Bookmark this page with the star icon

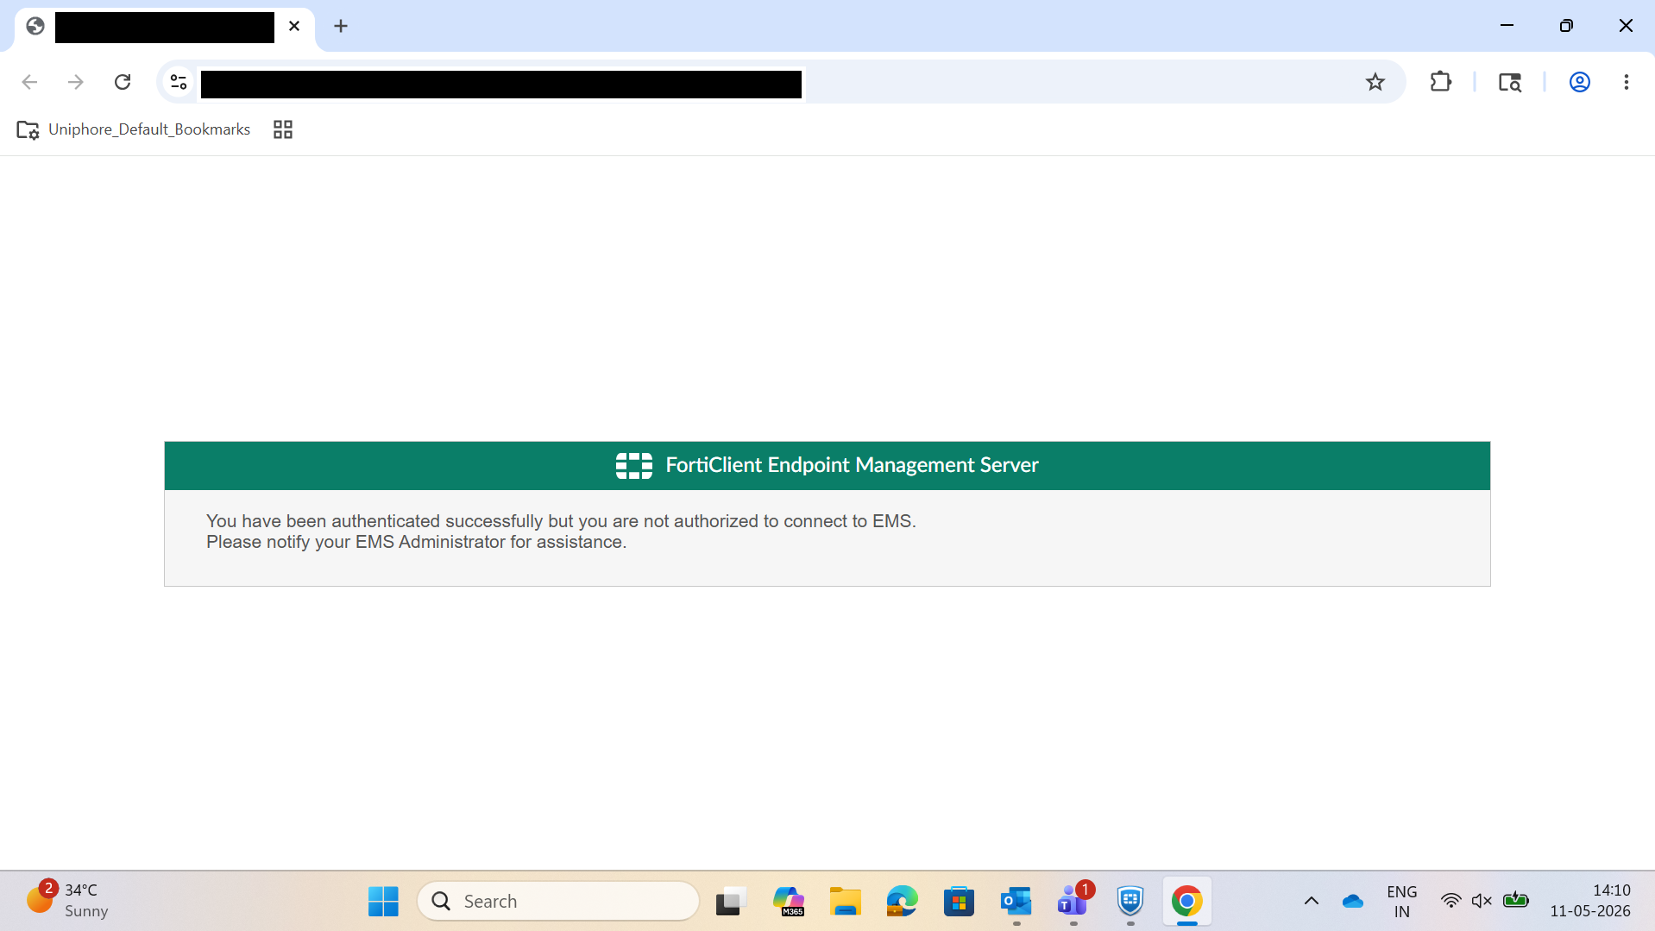[1375, 82]
